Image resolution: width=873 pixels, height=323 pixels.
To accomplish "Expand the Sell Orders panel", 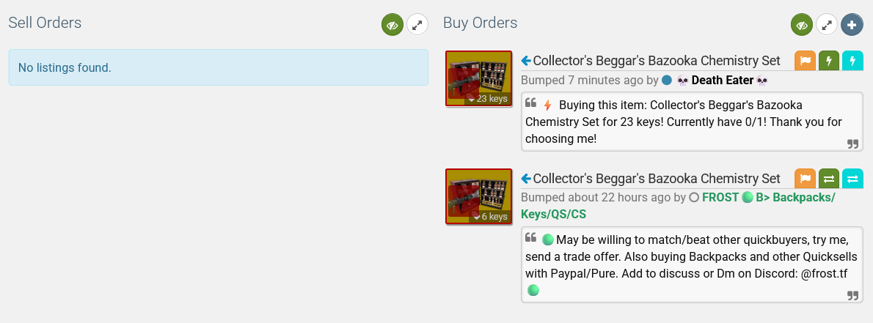I will coord(417,25).
